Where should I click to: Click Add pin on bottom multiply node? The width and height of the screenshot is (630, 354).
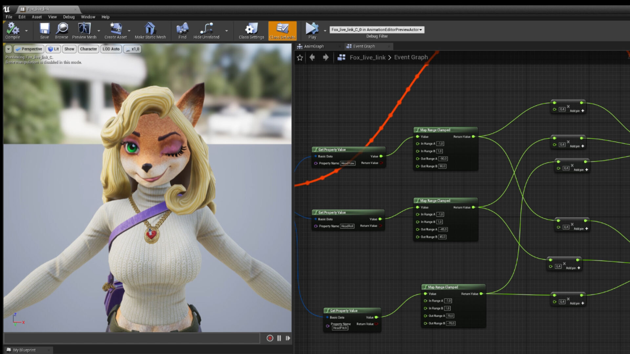click(x=577, y=304)
